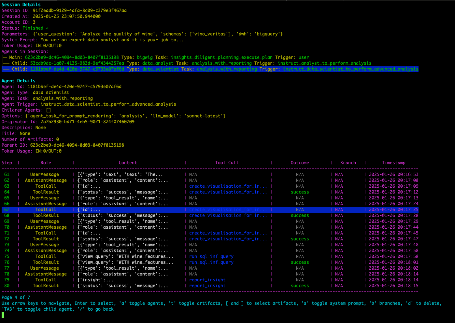Select the highlighted step 67 ToolCall row
This screenshot has height=323, width=455.
pyautogui.click(x=46, y=210)
